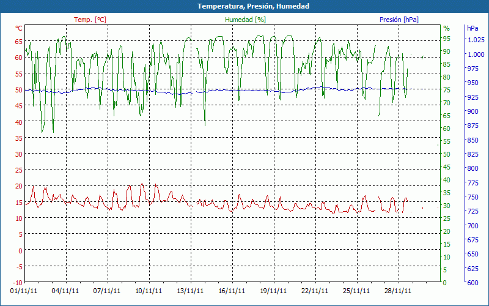Click '35' on the red temperature axis
The width and height of the screenshot is (489, 306).
coord(19,138)
